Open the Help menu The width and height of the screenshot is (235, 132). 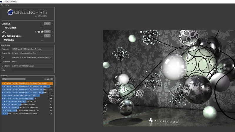(7, 5)
